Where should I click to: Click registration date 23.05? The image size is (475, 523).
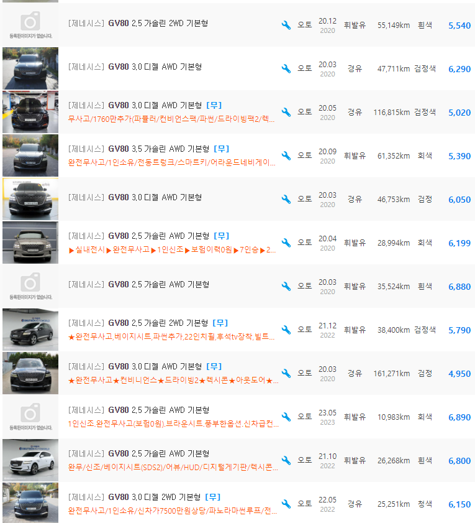327,412
